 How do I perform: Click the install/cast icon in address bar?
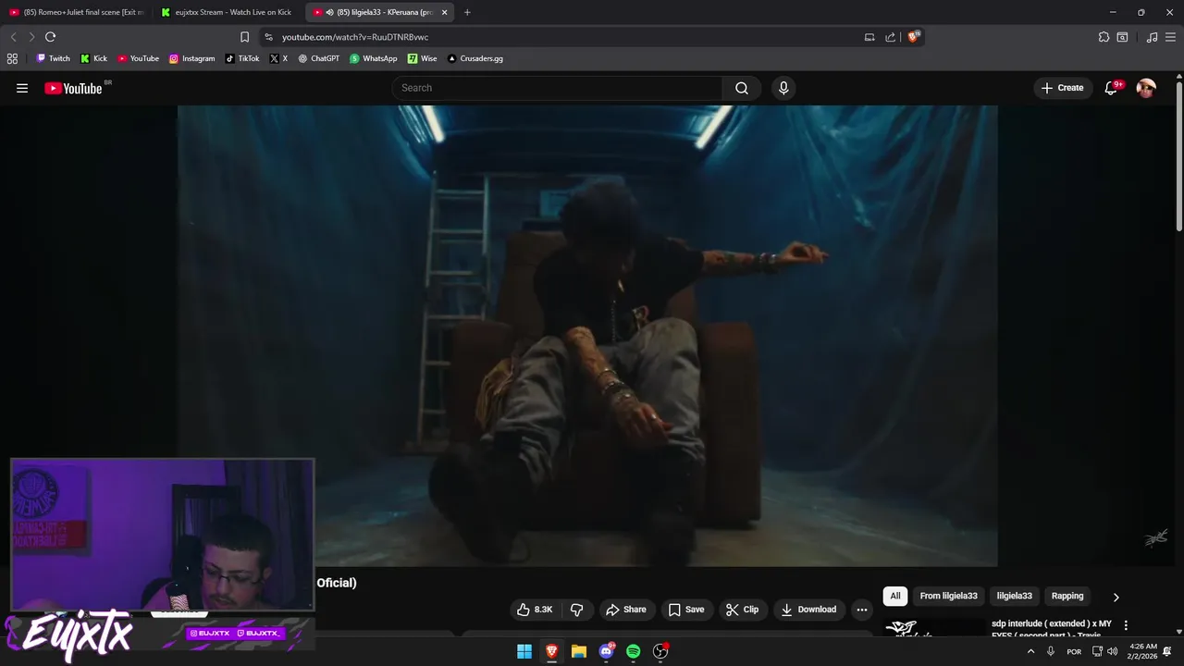tap(869, 37)
